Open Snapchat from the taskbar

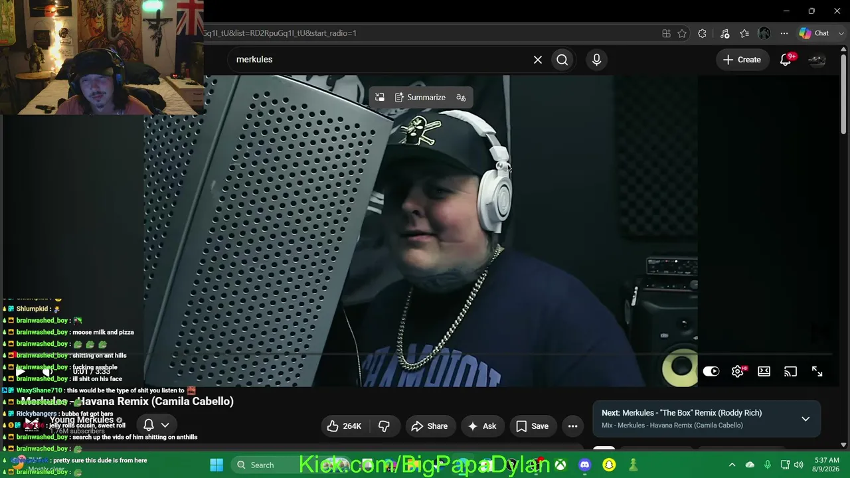609,465
